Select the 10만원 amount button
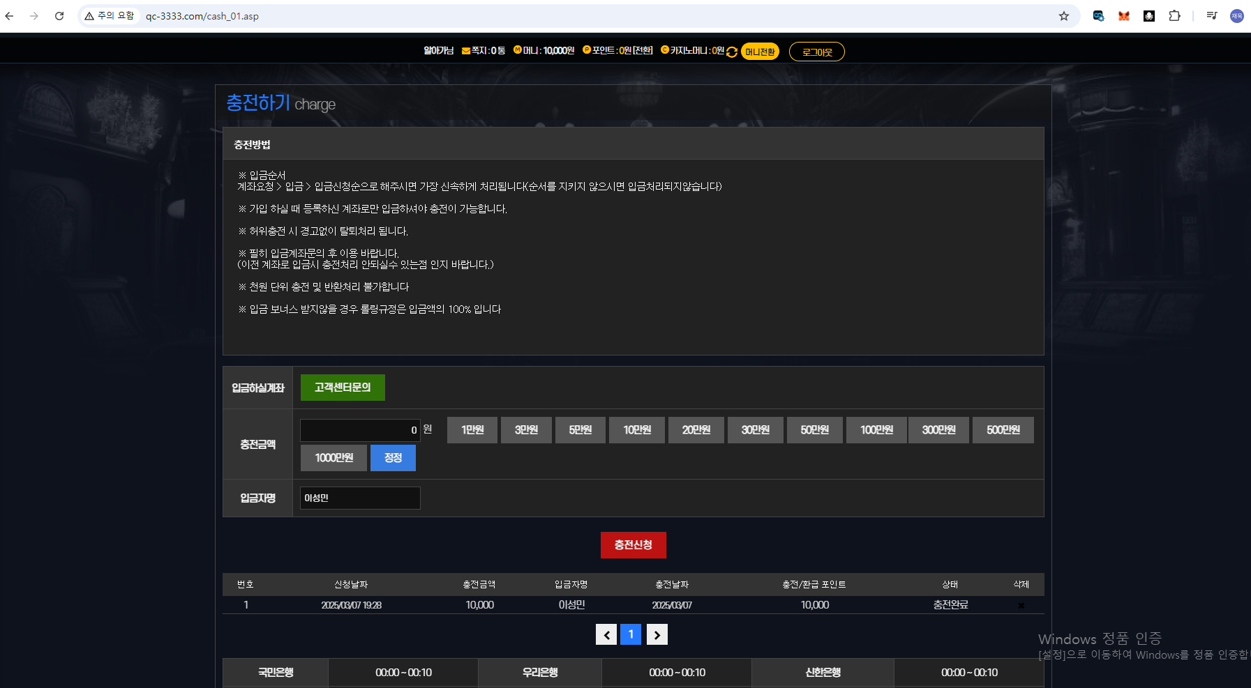The image size is (1251, 688). (637, 430)
